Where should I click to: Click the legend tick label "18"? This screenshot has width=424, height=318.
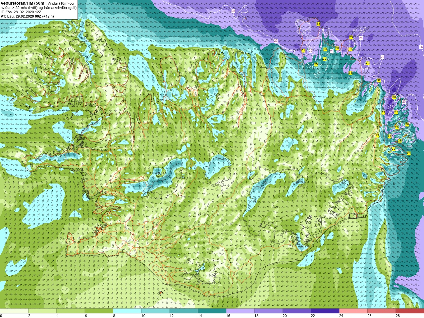[x=256, y=316]
